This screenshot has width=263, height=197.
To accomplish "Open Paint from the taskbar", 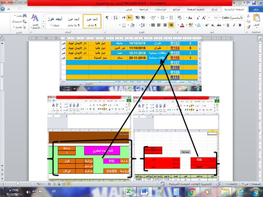I will [x=160, y=192].
